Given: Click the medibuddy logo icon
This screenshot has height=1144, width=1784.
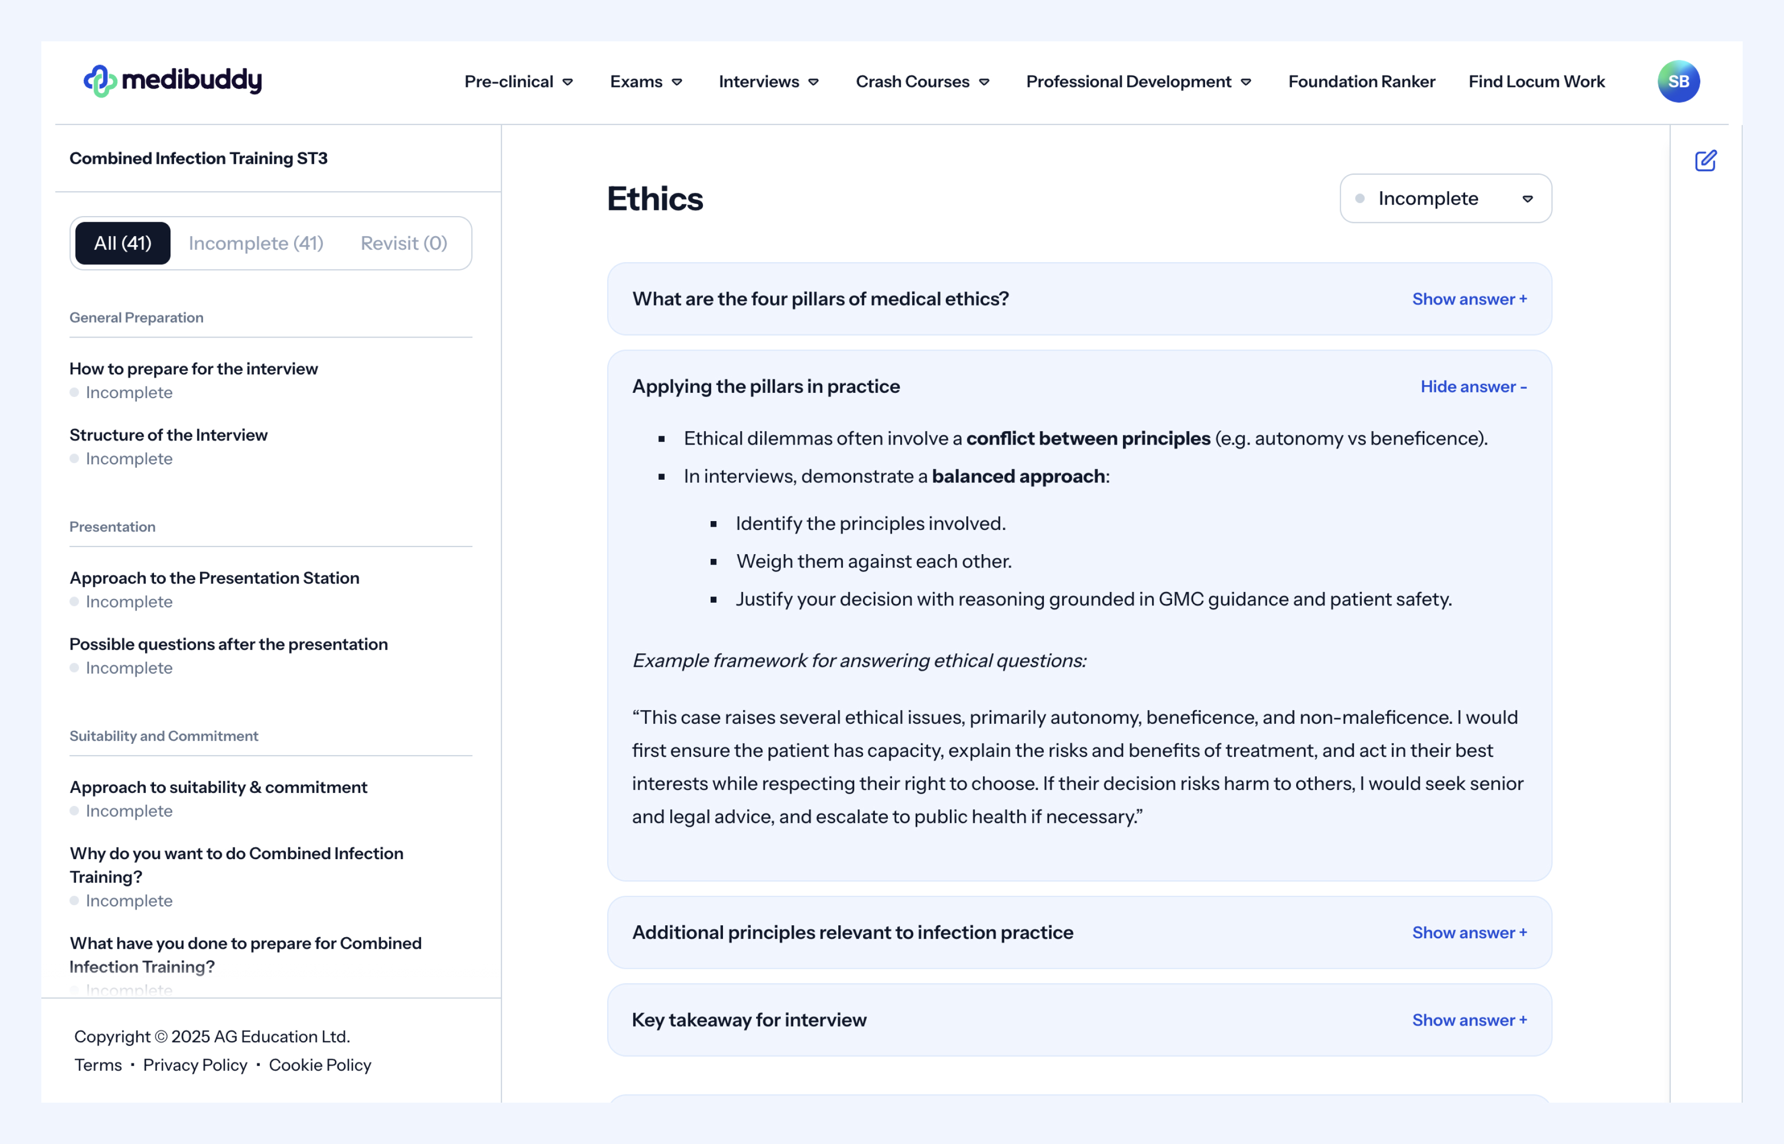Looking at the screenshot, I should (x=100, y=81).
